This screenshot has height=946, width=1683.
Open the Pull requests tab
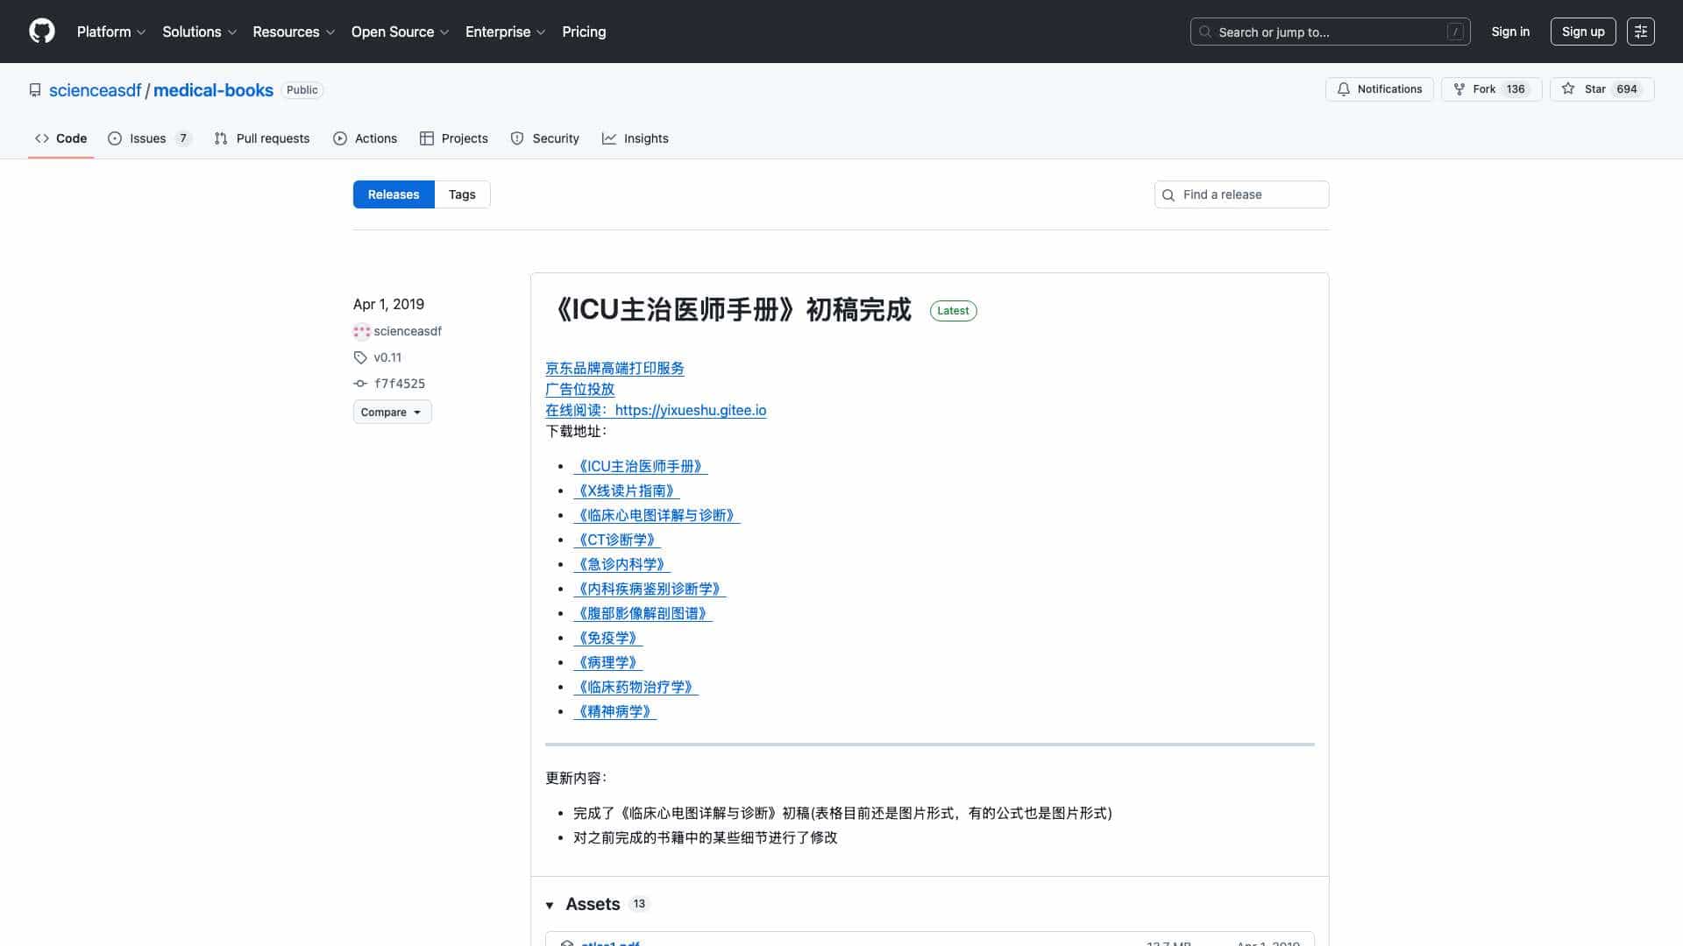click(261, 138)
